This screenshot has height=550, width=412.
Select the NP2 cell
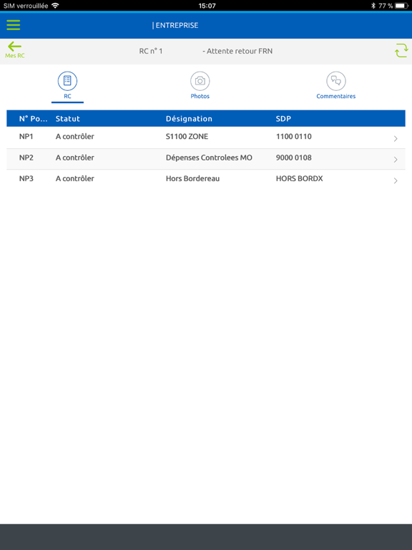(x=26, y=158)
